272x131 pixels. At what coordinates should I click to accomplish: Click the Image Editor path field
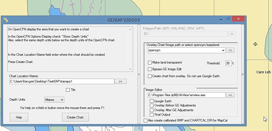point(187,95)
